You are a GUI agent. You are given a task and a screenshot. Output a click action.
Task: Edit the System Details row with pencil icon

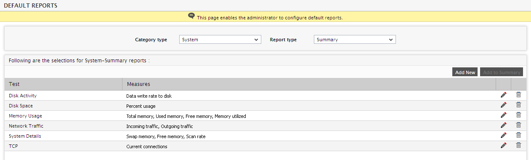[504, 136]
